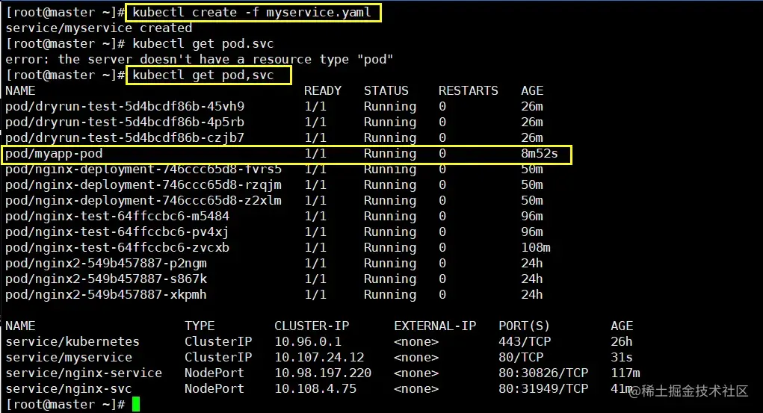Select pod/dryrun-test-5d4bcdf86b-czjb7 name
763x413 pixels.
coord(125,137)
